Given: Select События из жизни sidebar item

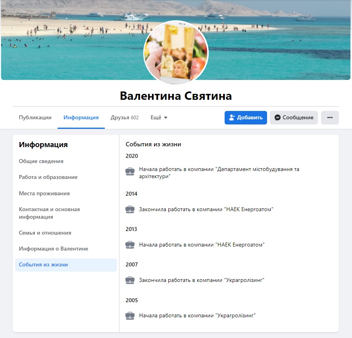Looking at the screenshot, I should [x=66, y=265].
